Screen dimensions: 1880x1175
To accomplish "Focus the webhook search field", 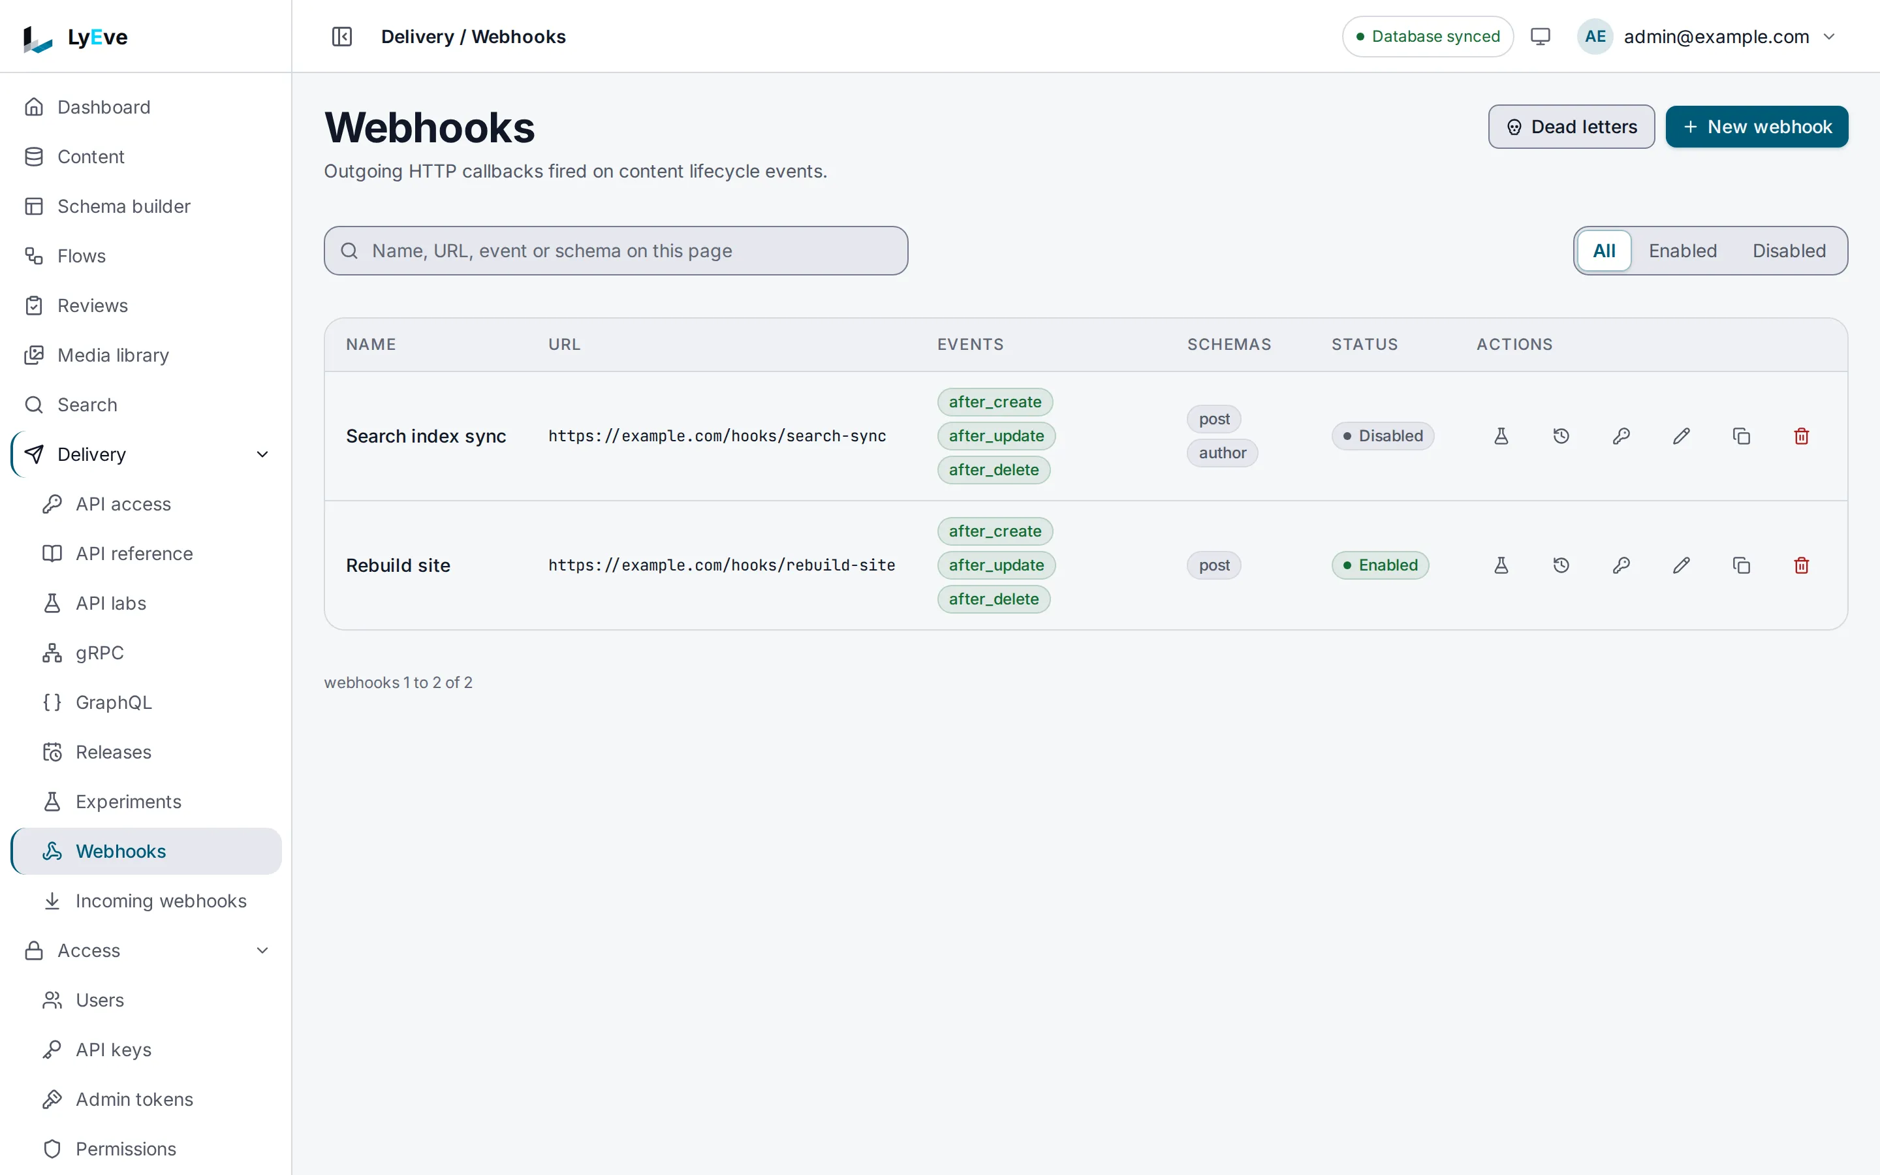I will [616, 251].
